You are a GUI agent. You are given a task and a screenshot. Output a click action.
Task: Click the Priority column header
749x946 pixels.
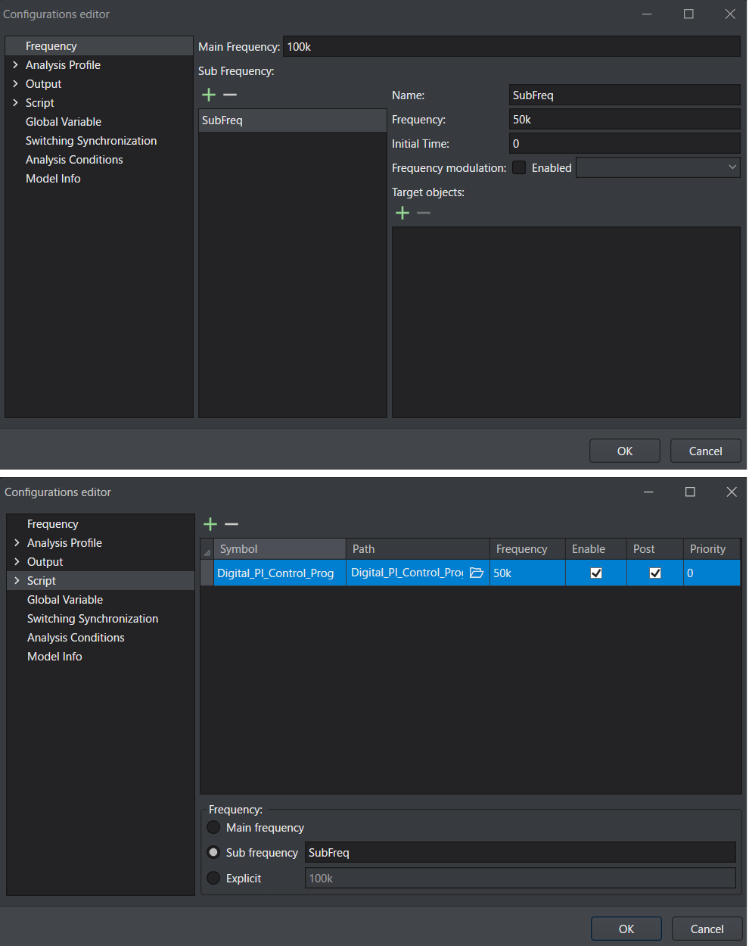tap(712, 549)
